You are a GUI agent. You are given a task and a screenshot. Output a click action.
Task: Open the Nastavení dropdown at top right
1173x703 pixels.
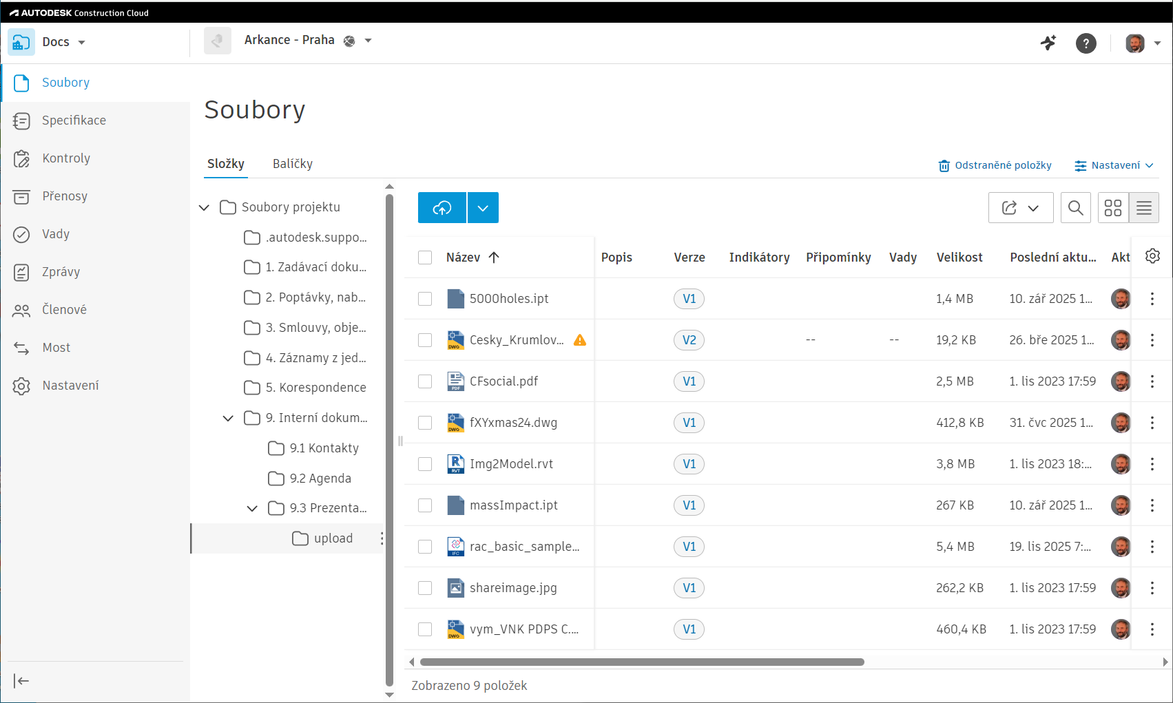[x=1114, y=165]
